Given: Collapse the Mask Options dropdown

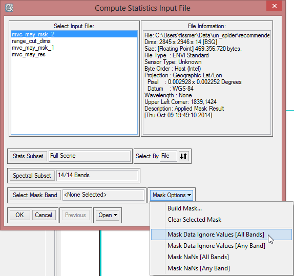Looking at the screenshot, I should pos(172,195).
